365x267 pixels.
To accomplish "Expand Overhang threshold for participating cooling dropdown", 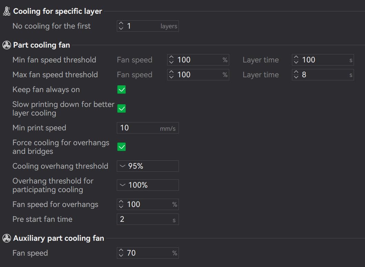I will (x=148, y=185).
